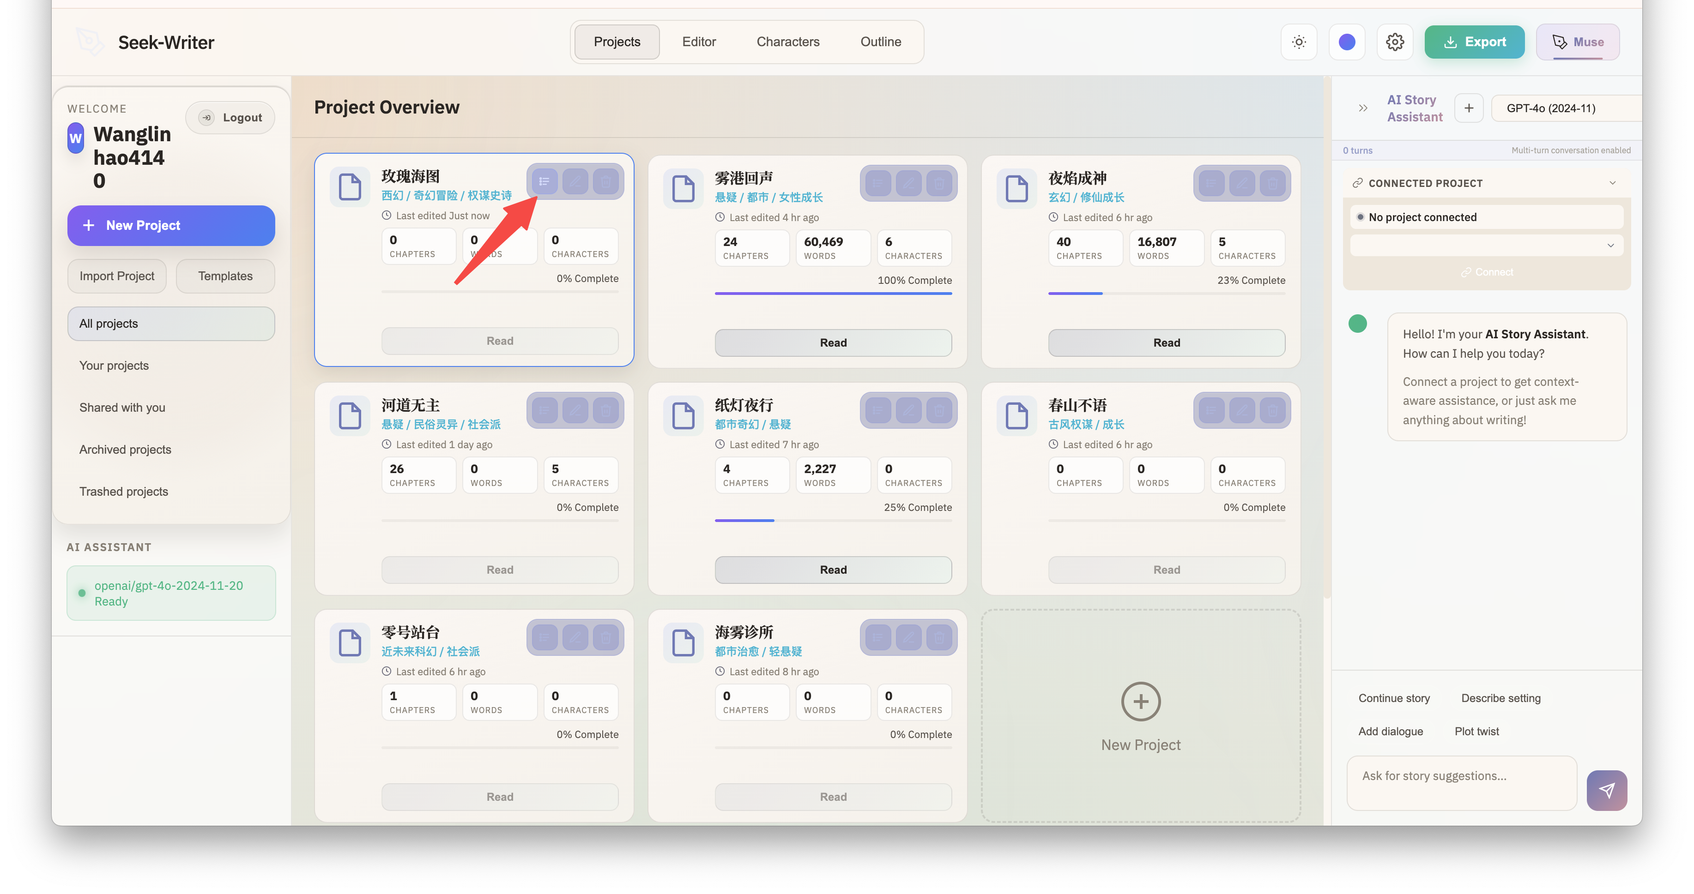
Task: Click the trash icon on 海雾诊所 card
Action: tap(939, 638)
